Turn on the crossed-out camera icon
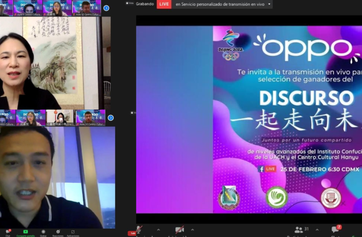Viewport: 362px width, 237px height. [180, 229]
